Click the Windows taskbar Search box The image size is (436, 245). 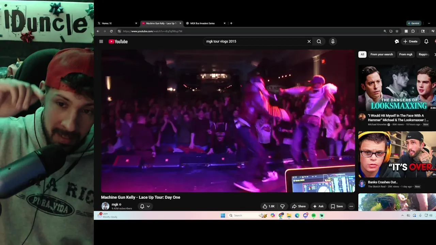[x=248, y=215]
